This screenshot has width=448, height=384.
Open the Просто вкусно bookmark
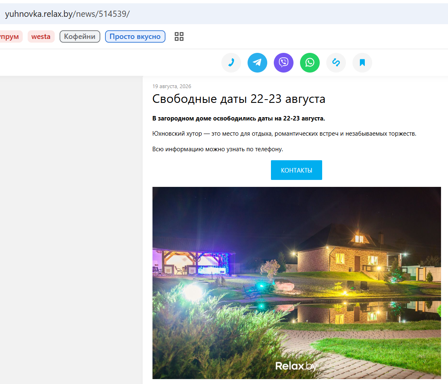tap(135, 36)
